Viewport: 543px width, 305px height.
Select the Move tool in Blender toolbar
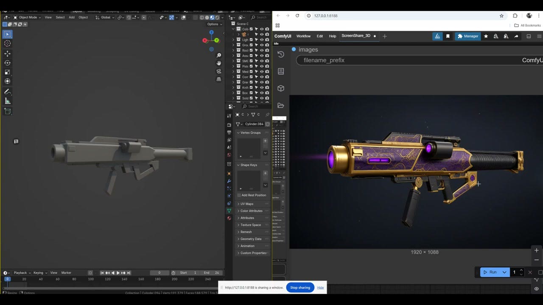click(x=8, y=54)
